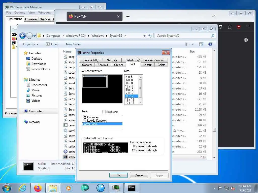This screenshot has width=258, height=193.
Task: Click Windows segment in address bar
Action: coord(98,36)
